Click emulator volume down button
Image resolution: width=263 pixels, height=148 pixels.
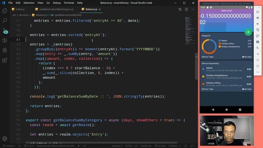[258, 24]
